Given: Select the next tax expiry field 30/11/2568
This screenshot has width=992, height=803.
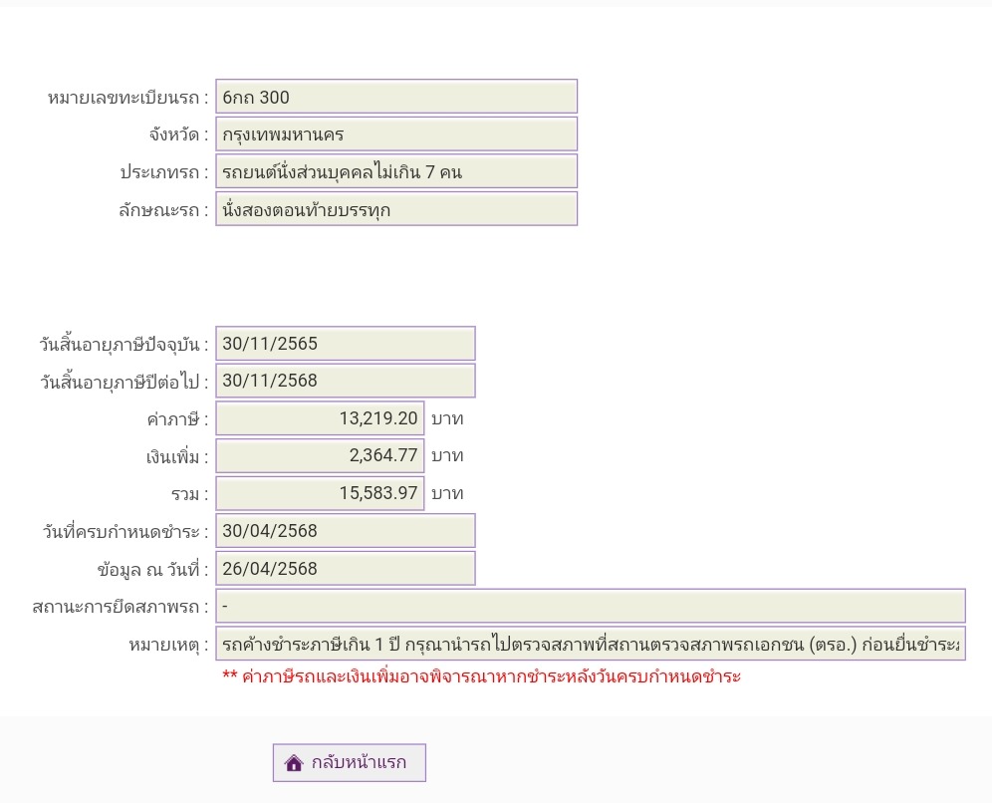Looking at the screenshot, I should point(346,381).
